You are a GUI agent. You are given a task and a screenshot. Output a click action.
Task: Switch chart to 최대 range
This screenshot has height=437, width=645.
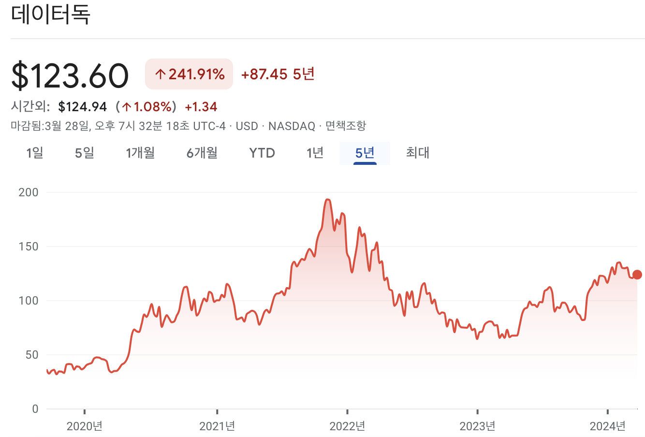(418, 153)
